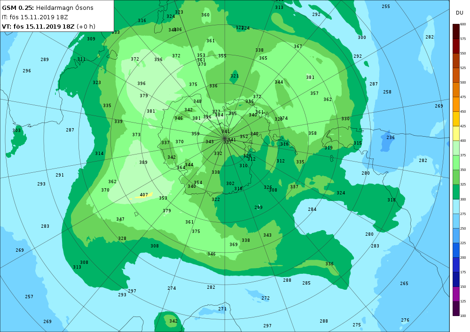Click the '326' ozone value
This screenshot has width=470, height=332.
268,187
